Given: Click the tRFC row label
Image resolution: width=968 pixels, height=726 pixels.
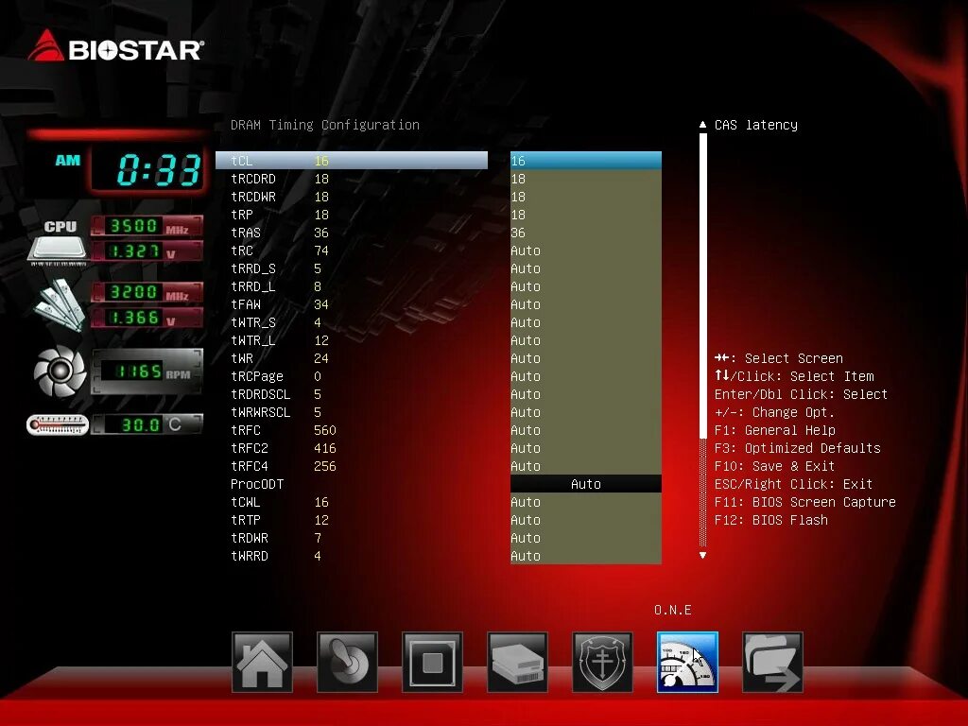Looking at the screenshot, I should click(246, 430).
